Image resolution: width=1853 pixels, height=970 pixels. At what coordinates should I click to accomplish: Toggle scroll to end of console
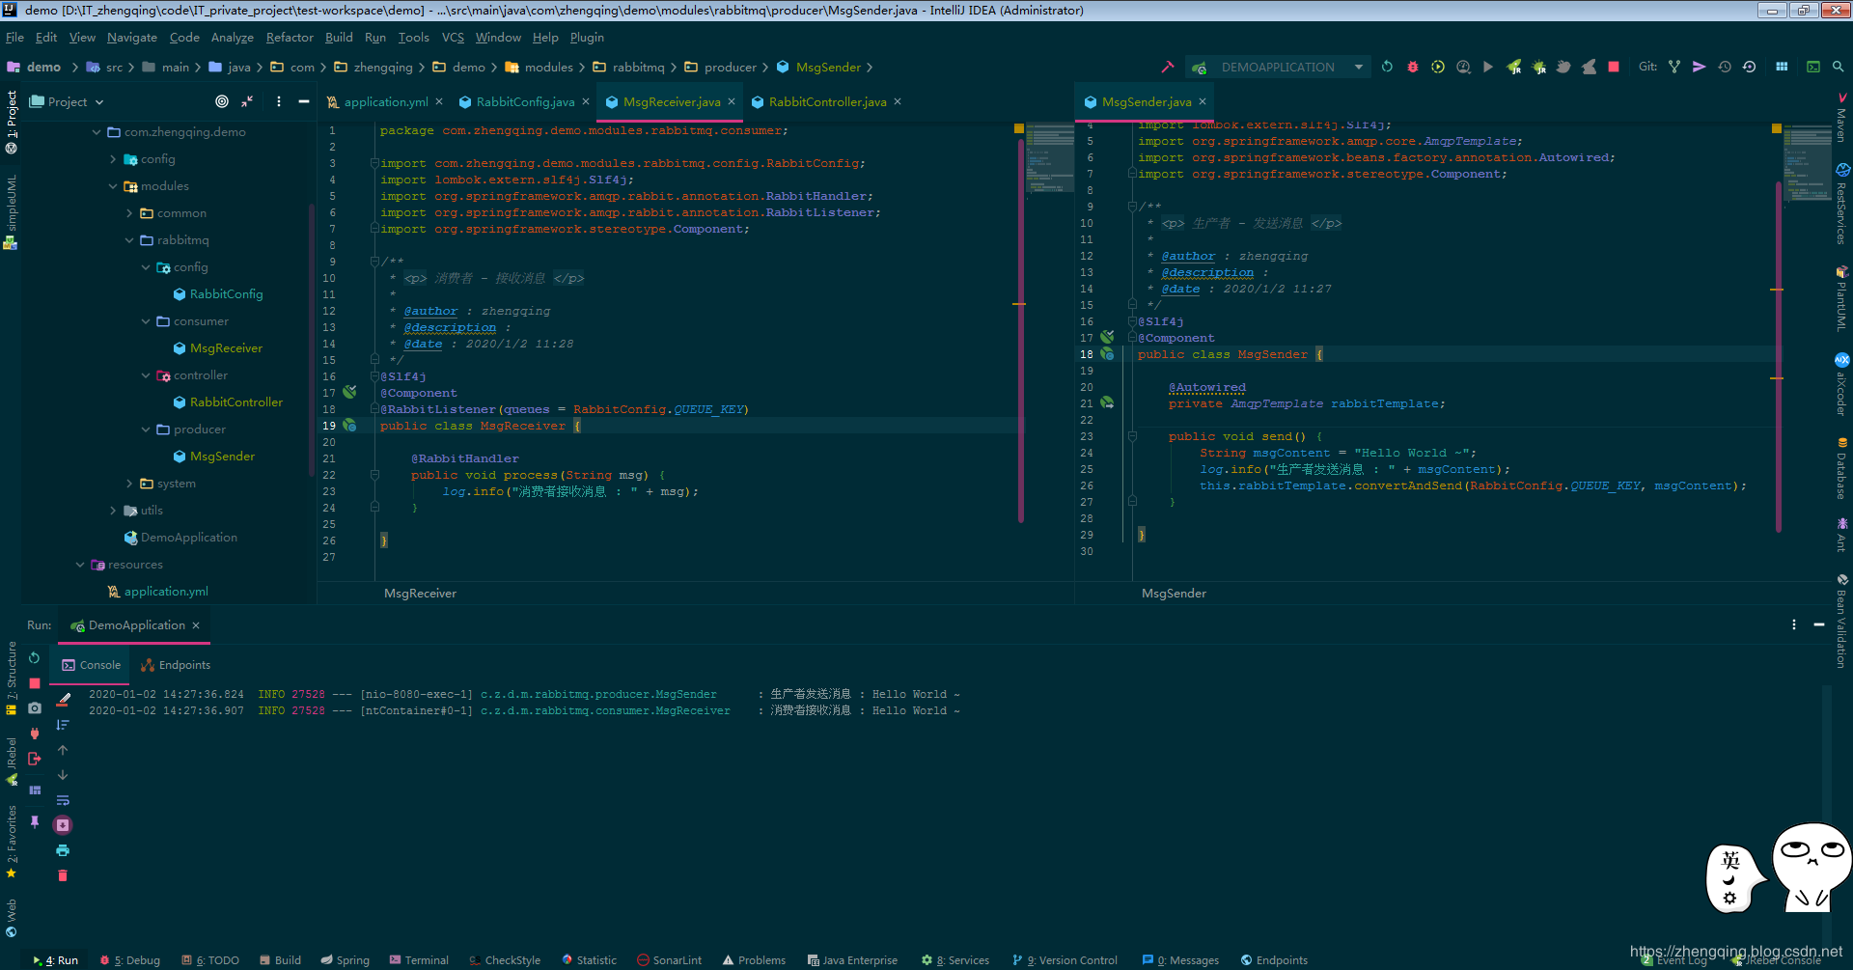[63, 825]
